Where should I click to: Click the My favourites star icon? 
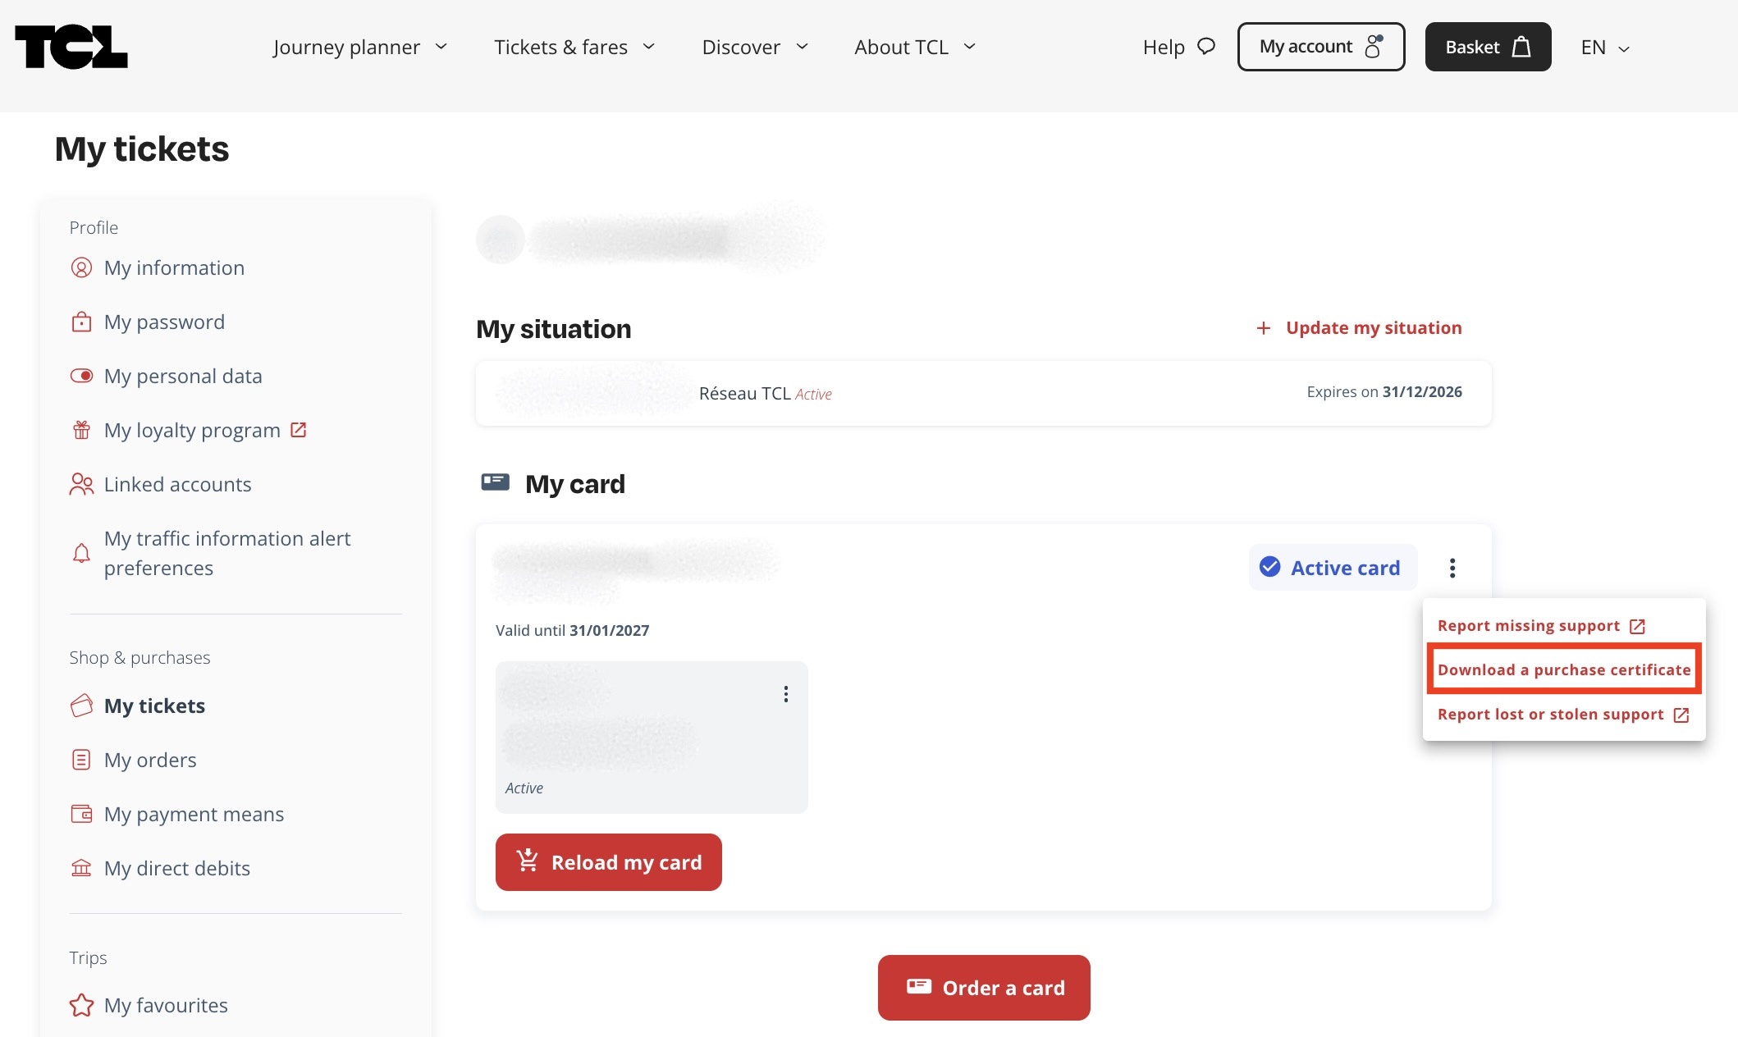coord(81,1005)
